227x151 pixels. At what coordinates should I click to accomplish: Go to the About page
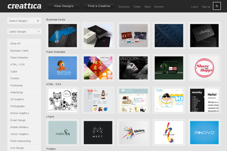pos(148,7)
